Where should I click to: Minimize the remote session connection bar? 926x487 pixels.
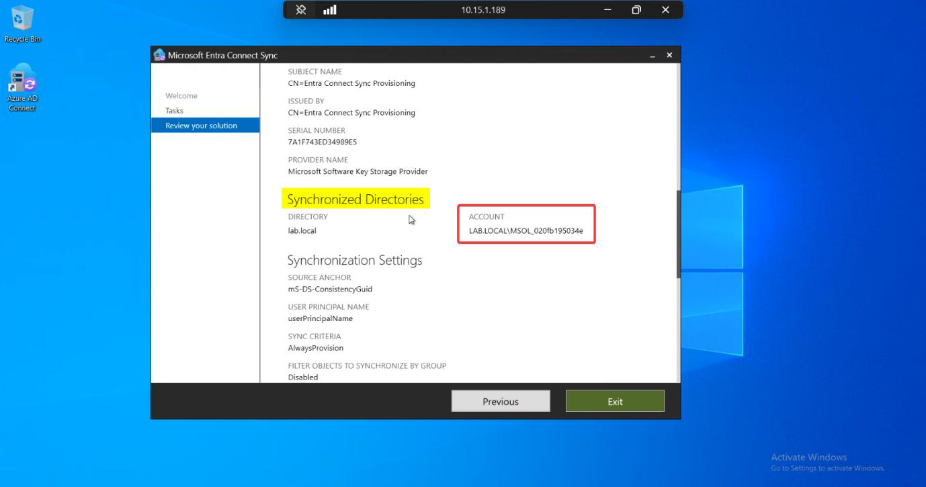click(x=607, y=9)
